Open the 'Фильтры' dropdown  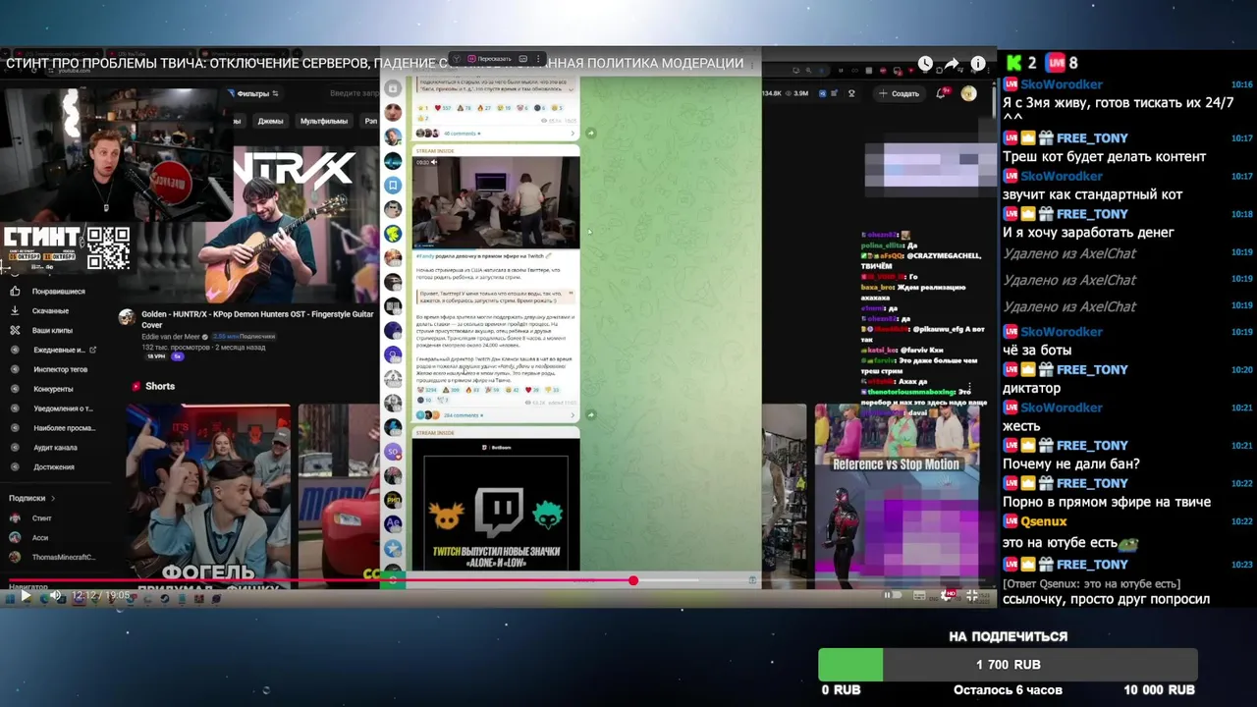click(x=253, y=94)
